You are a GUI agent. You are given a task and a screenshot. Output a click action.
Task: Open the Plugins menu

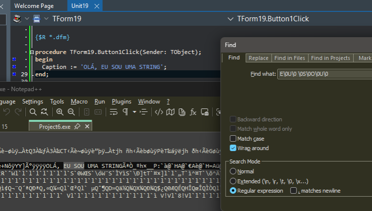[x=122, y=102]
